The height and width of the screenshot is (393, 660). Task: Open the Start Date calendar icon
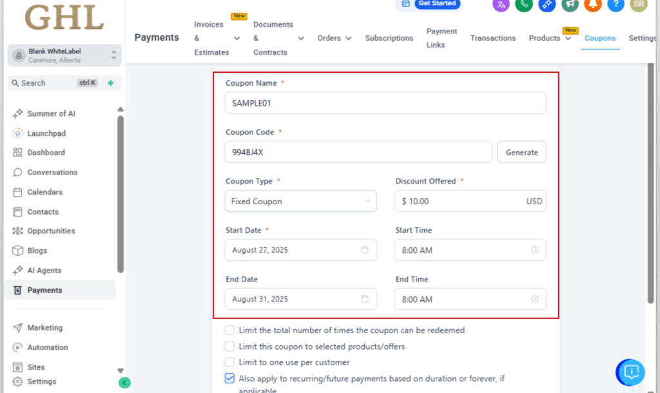365,250
